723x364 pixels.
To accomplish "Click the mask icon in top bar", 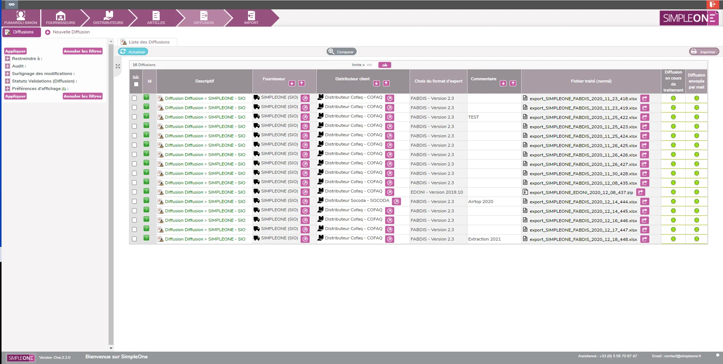I will [12, 5].
